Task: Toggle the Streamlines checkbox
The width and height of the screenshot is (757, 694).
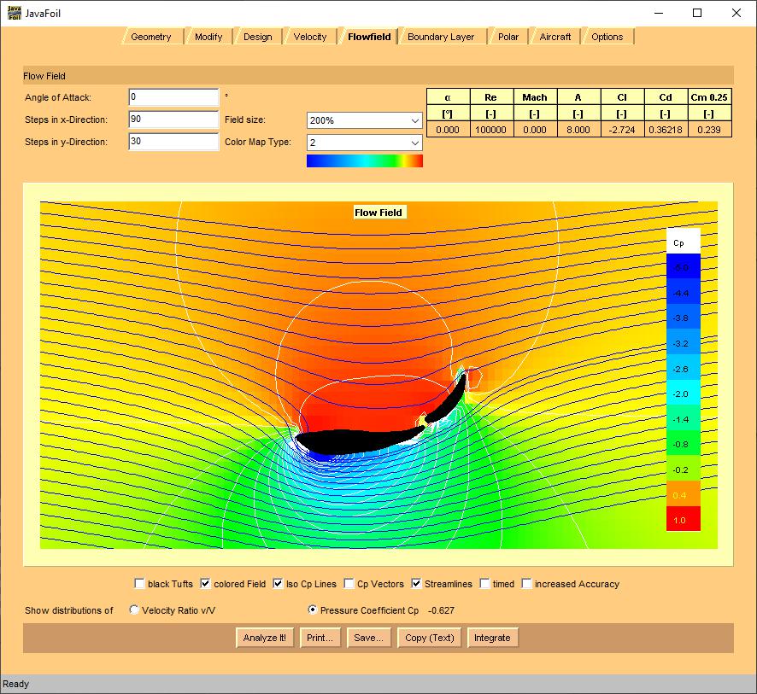Action: click(x=416, y=584)
